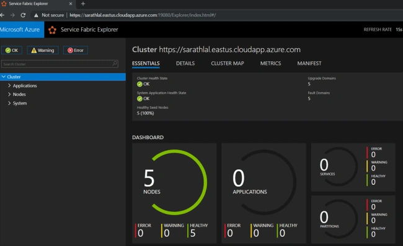Click the Upgrade Domains value
Image resolution: width=403 pixels, height=246 pixels.
pyautogui.click(x=309, y=84)
